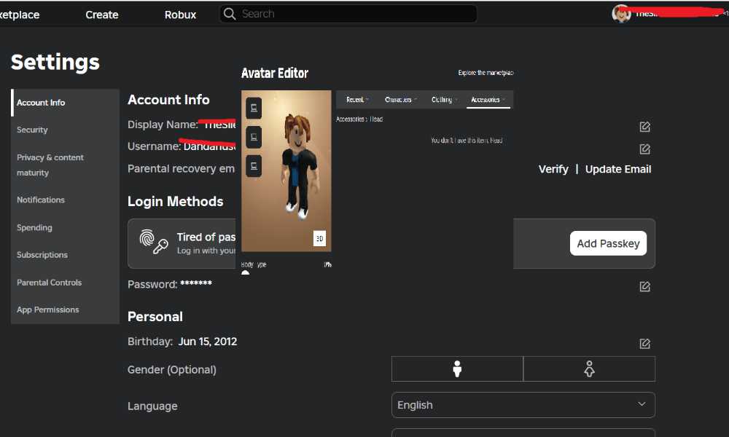Click the Update Email link
The width and height of the screenshot is (729, 437).
pos(618,169)
